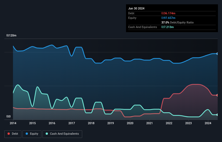Screen dimensions: 222x142
Task: Toggle the Debt series legend button
Action: 13,134
